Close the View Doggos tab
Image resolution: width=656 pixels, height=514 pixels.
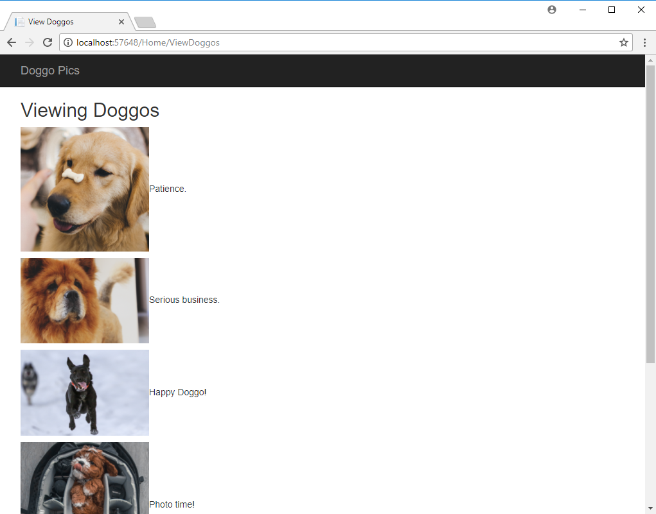121,22
